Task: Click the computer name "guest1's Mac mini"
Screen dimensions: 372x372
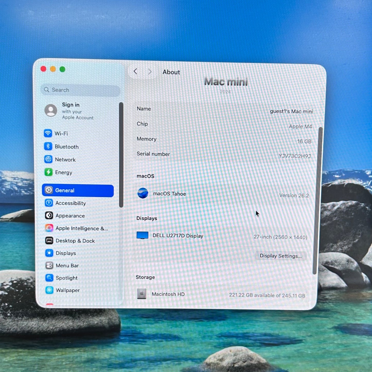Action: 291,111
